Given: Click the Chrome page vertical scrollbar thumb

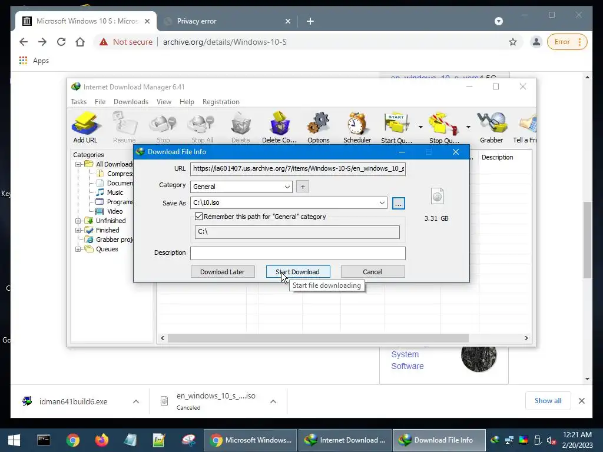Looking at the screenshot, I should pyautogui.click(x=587, y=240).
